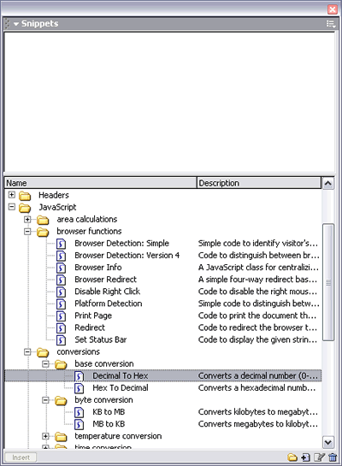The image size is (342, 466).
Task: Collapse the browser functions folder
Action: [27, 231]
